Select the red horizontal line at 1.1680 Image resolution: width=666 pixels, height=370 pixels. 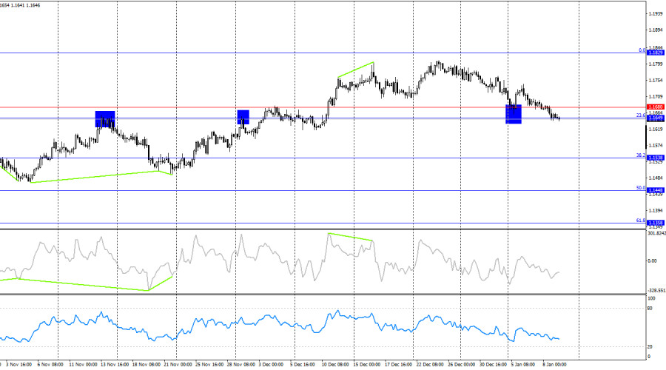[x=323, y=107]
